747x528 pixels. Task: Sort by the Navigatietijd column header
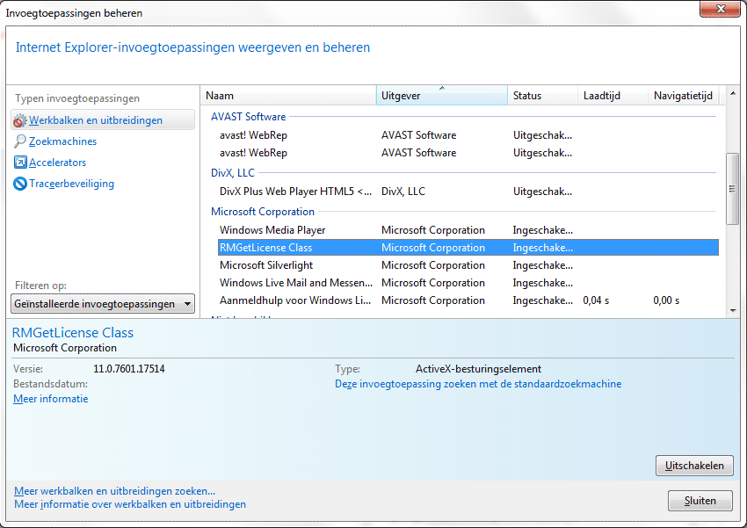(683, 96)
